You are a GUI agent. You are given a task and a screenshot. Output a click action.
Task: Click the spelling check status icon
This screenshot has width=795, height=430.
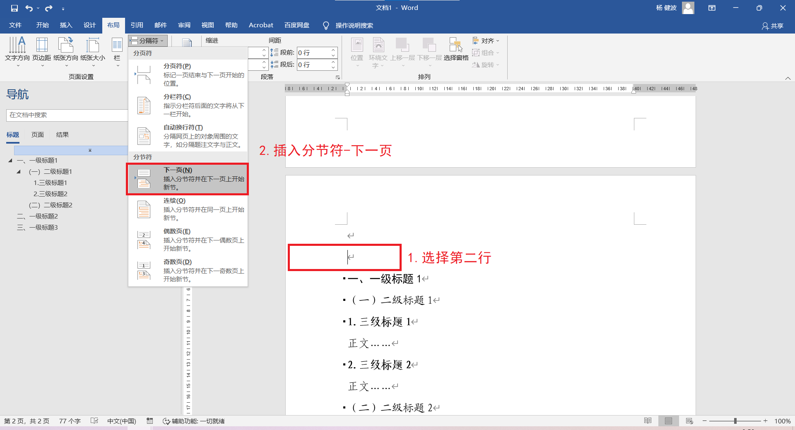click(94, 421)
